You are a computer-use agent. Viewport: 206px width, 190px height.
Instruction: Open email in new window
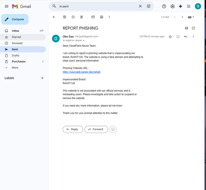coord(193,28)
